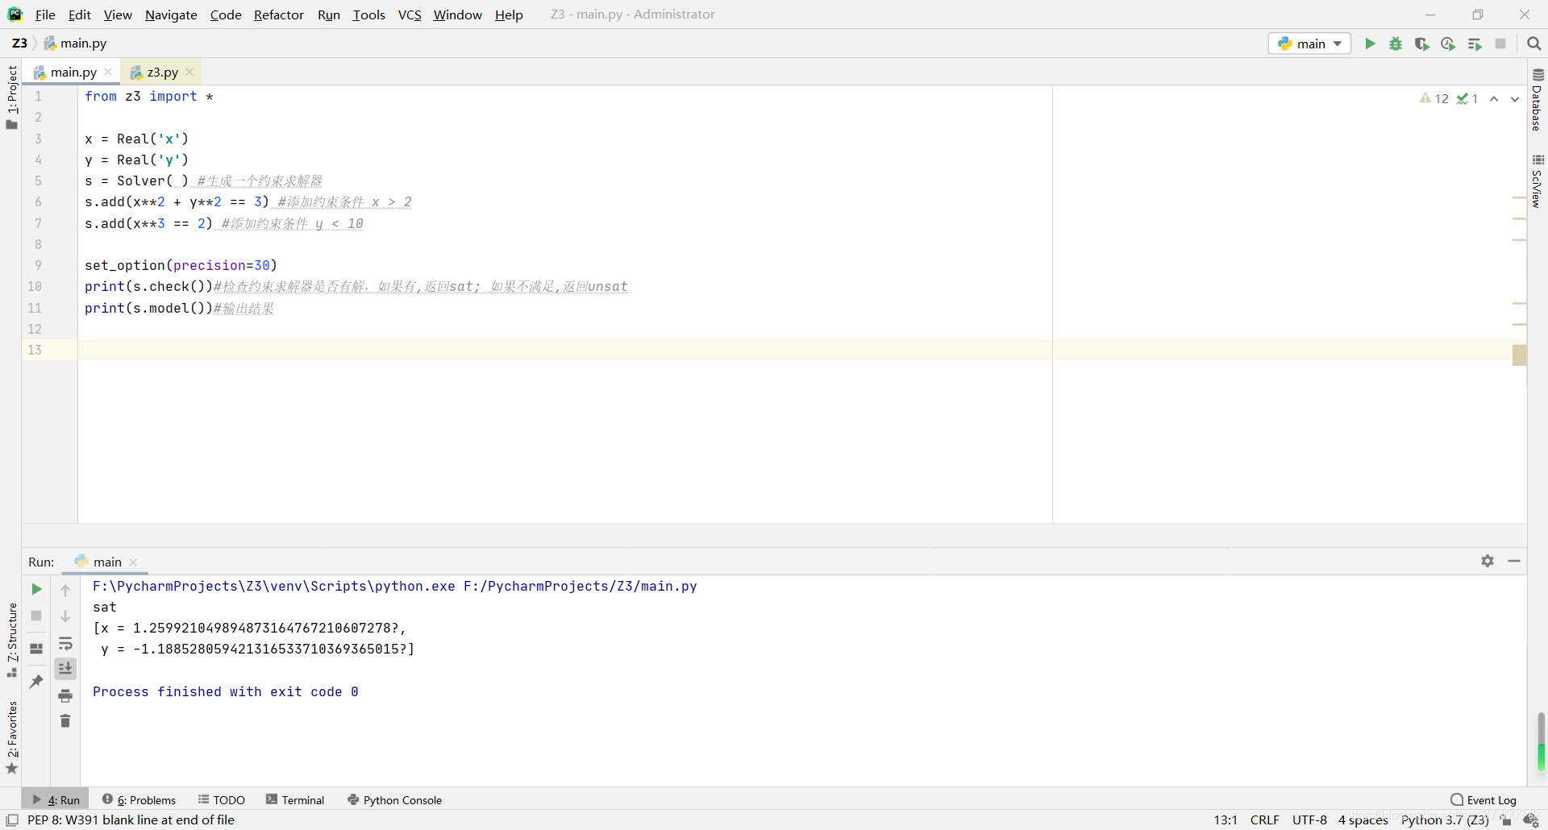Open the Database side panel
Screen dimensions: 1548x830
tap(1538, 100)
